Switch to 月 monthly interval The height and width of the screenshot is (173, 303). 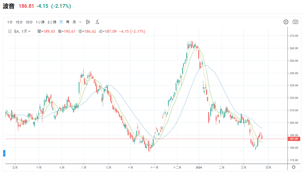74,22
